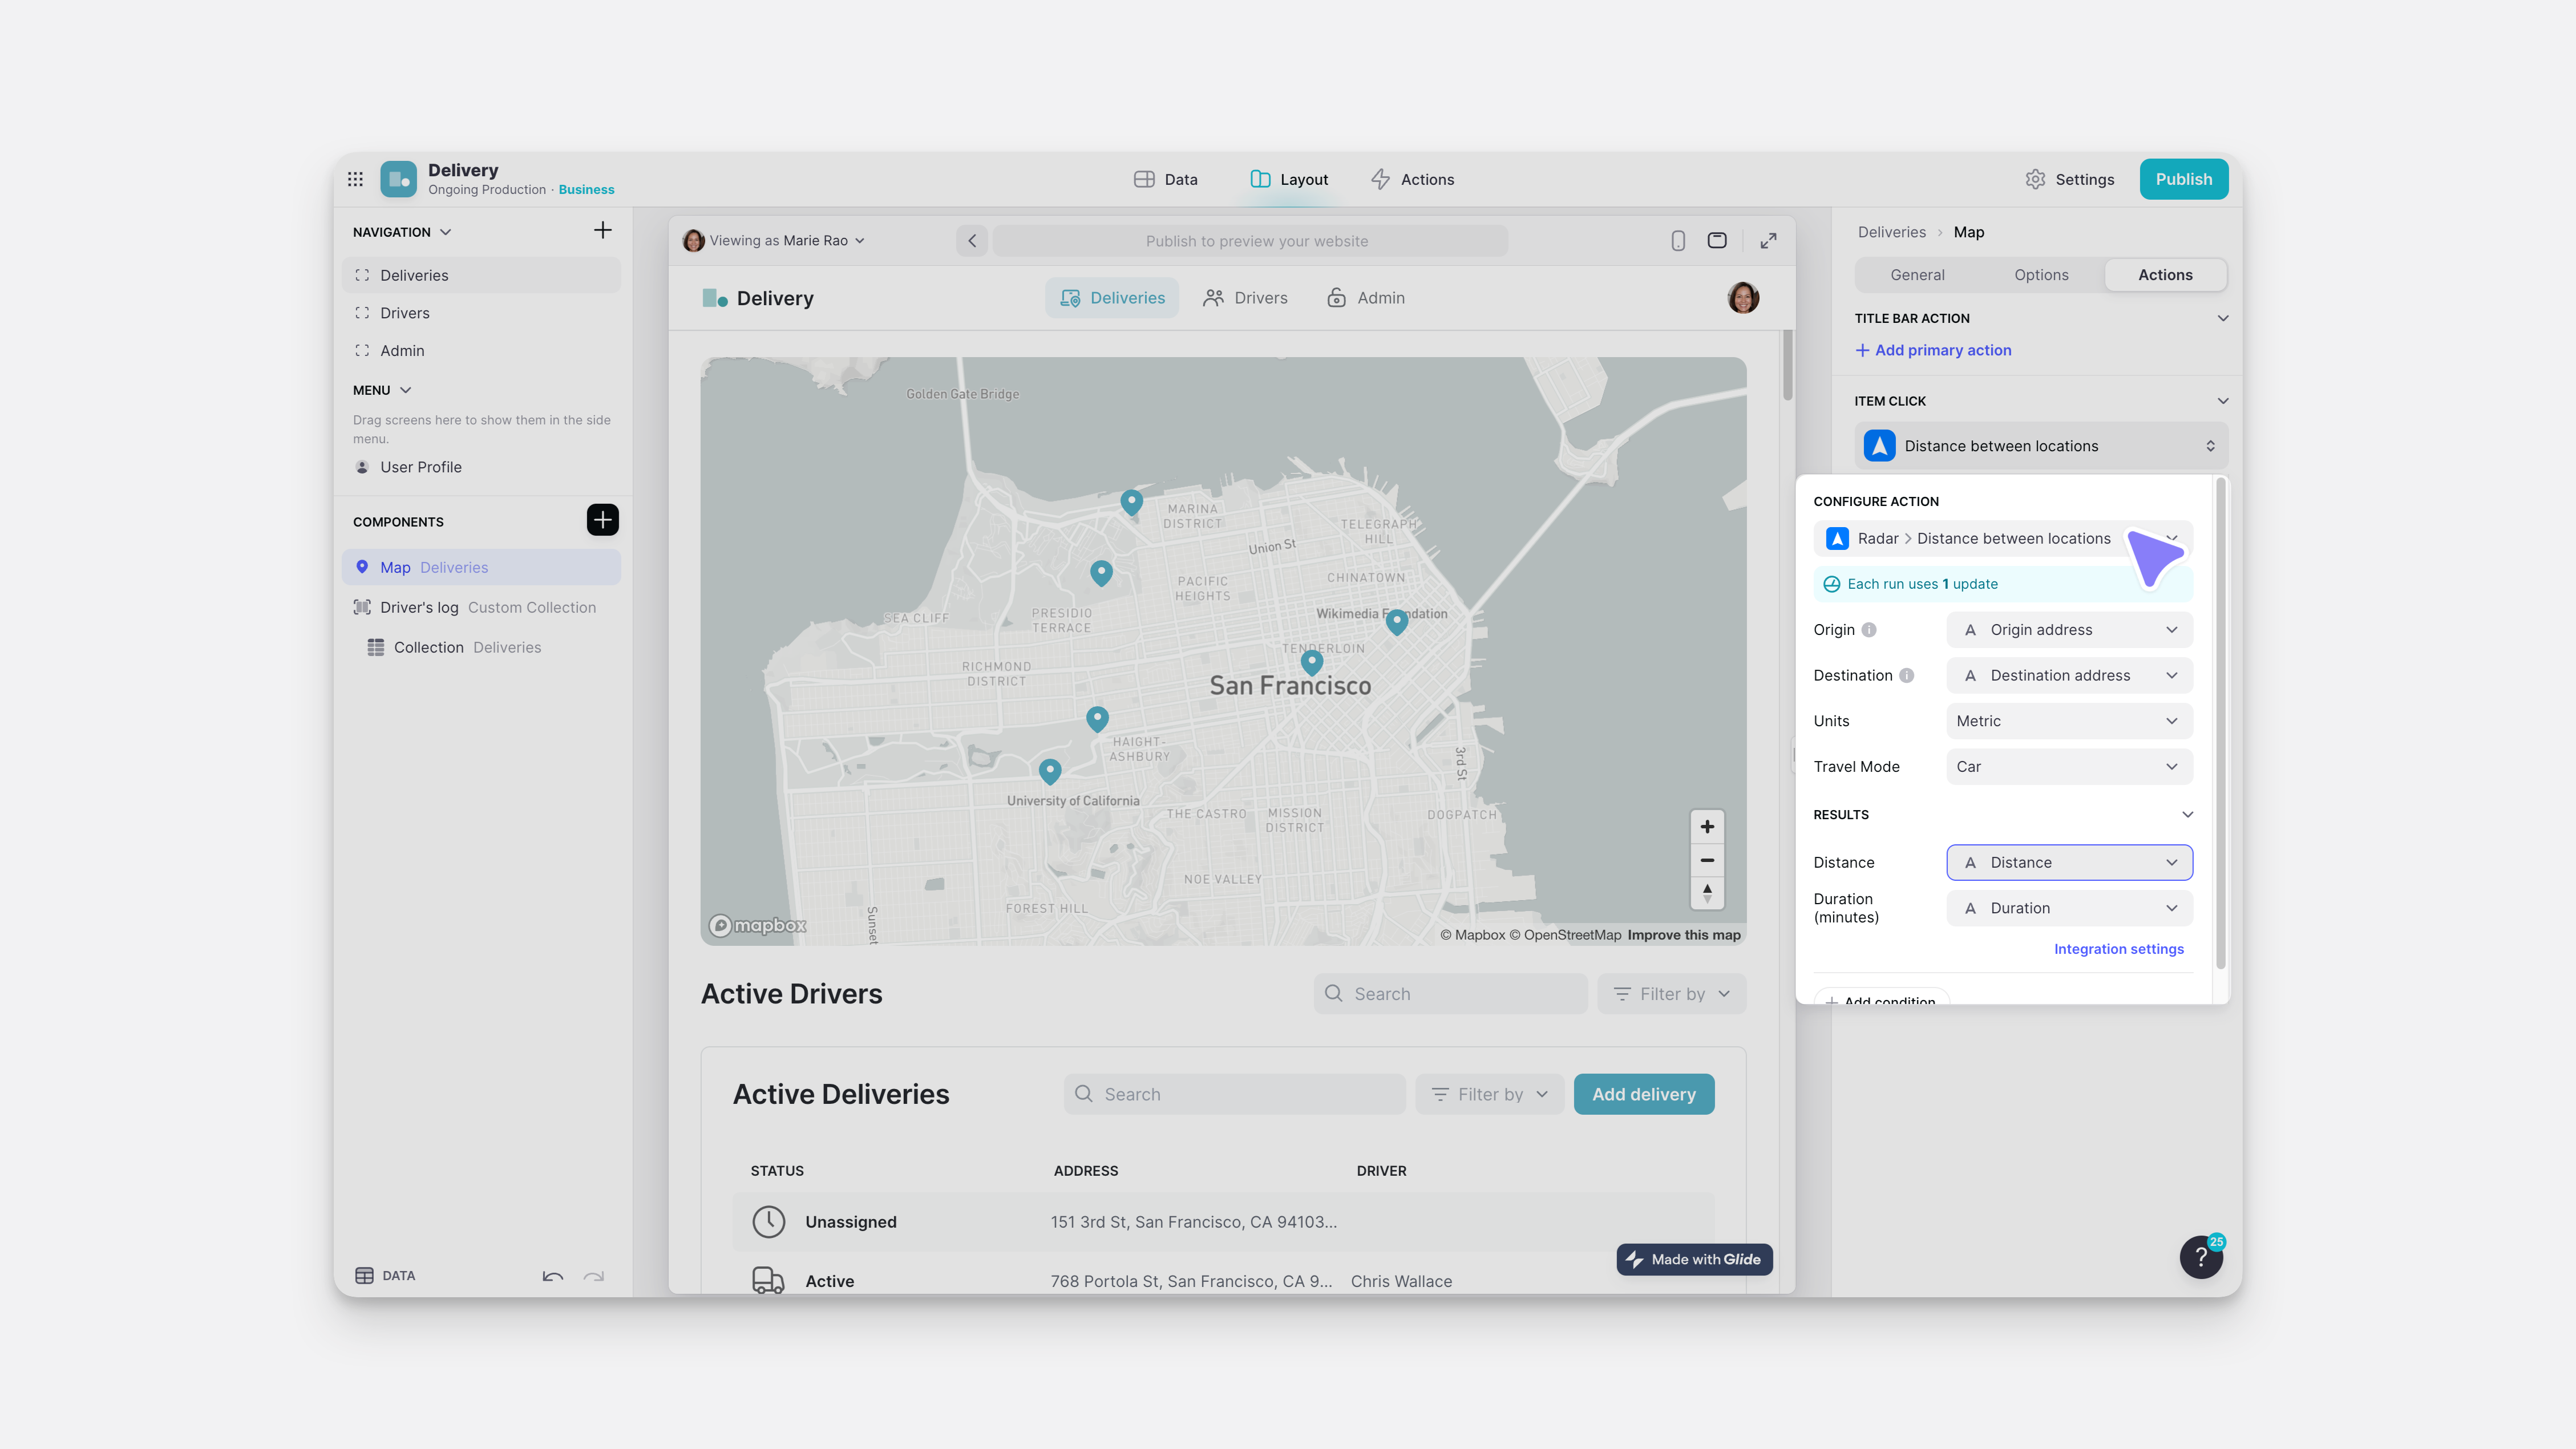This screenshot has width=2576, height=1449.
Task: Click the Collection table icon in Components
Action: (376, 647)
